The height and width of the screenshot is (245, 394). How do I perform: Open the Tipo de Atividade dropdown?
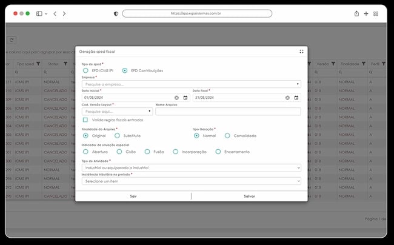pos(191,167)
